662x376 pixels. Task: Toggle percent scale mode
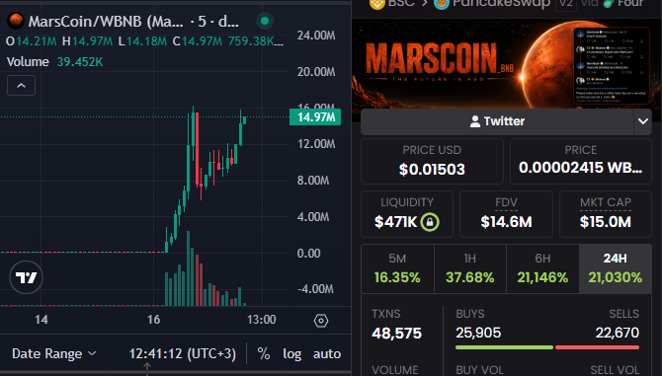pyautogui.click(x=264, y=353)
